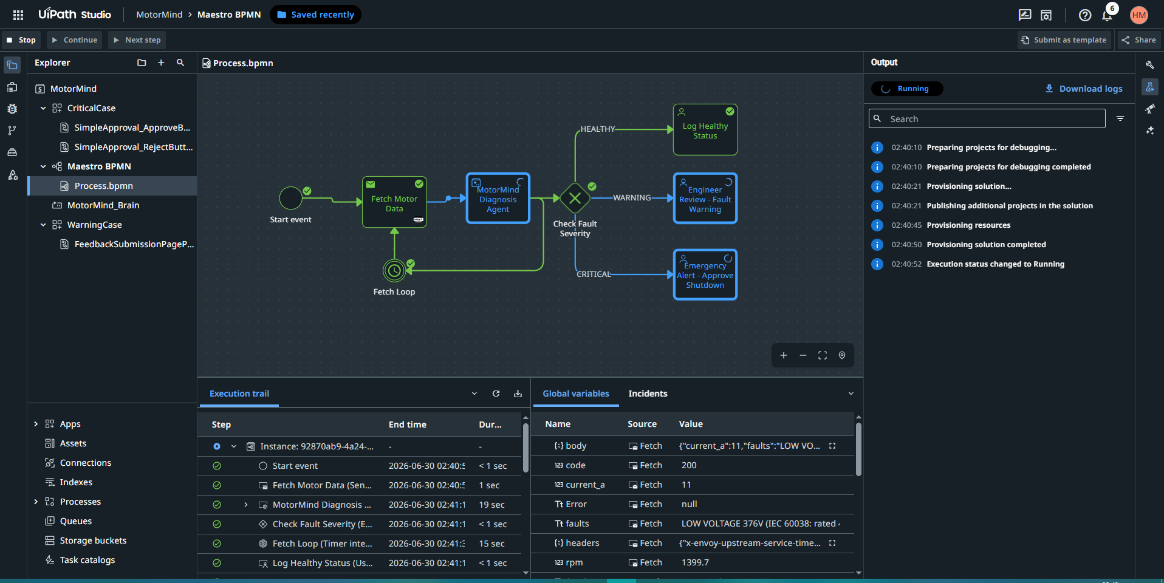
Task: Click the Execution trail vertical scrollbar
Action: 526,448
